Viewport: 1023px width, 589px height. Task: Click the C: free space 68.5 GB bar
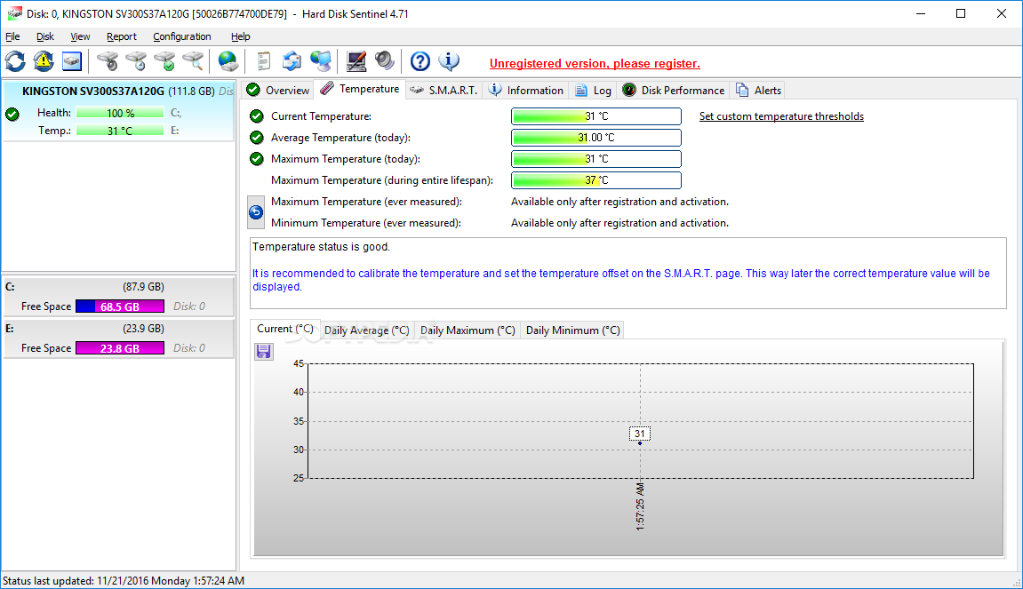click(x=120, y=306)
